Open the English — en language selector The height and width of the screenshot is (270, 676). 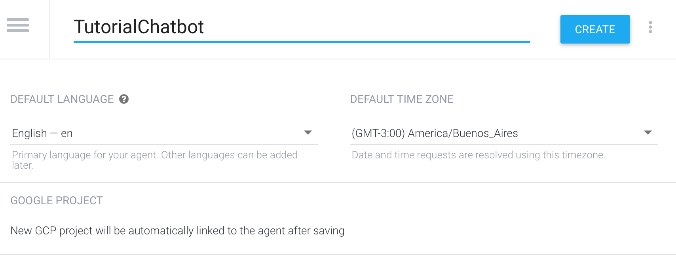[164, 133]
